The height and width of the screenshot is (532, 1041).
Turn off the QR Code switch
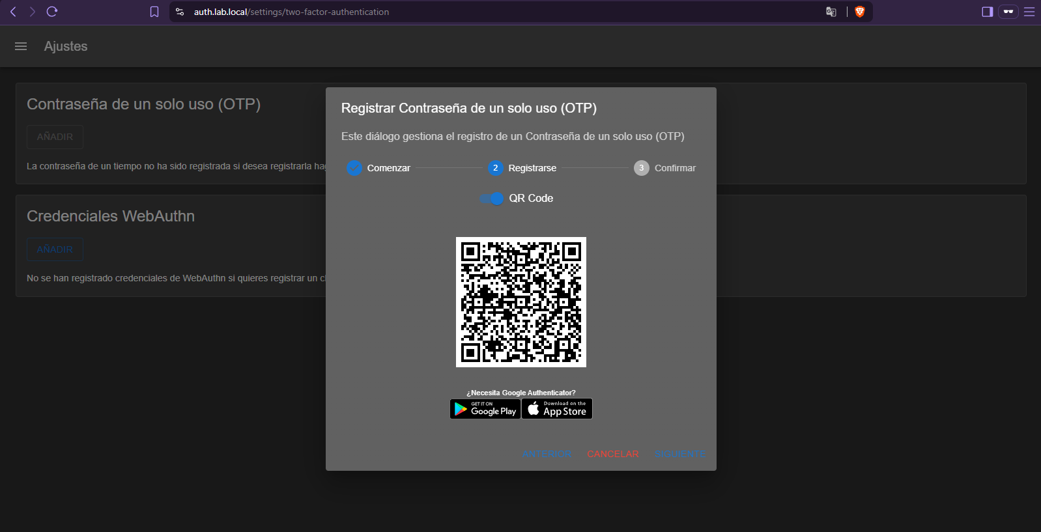tap(492, 199)
